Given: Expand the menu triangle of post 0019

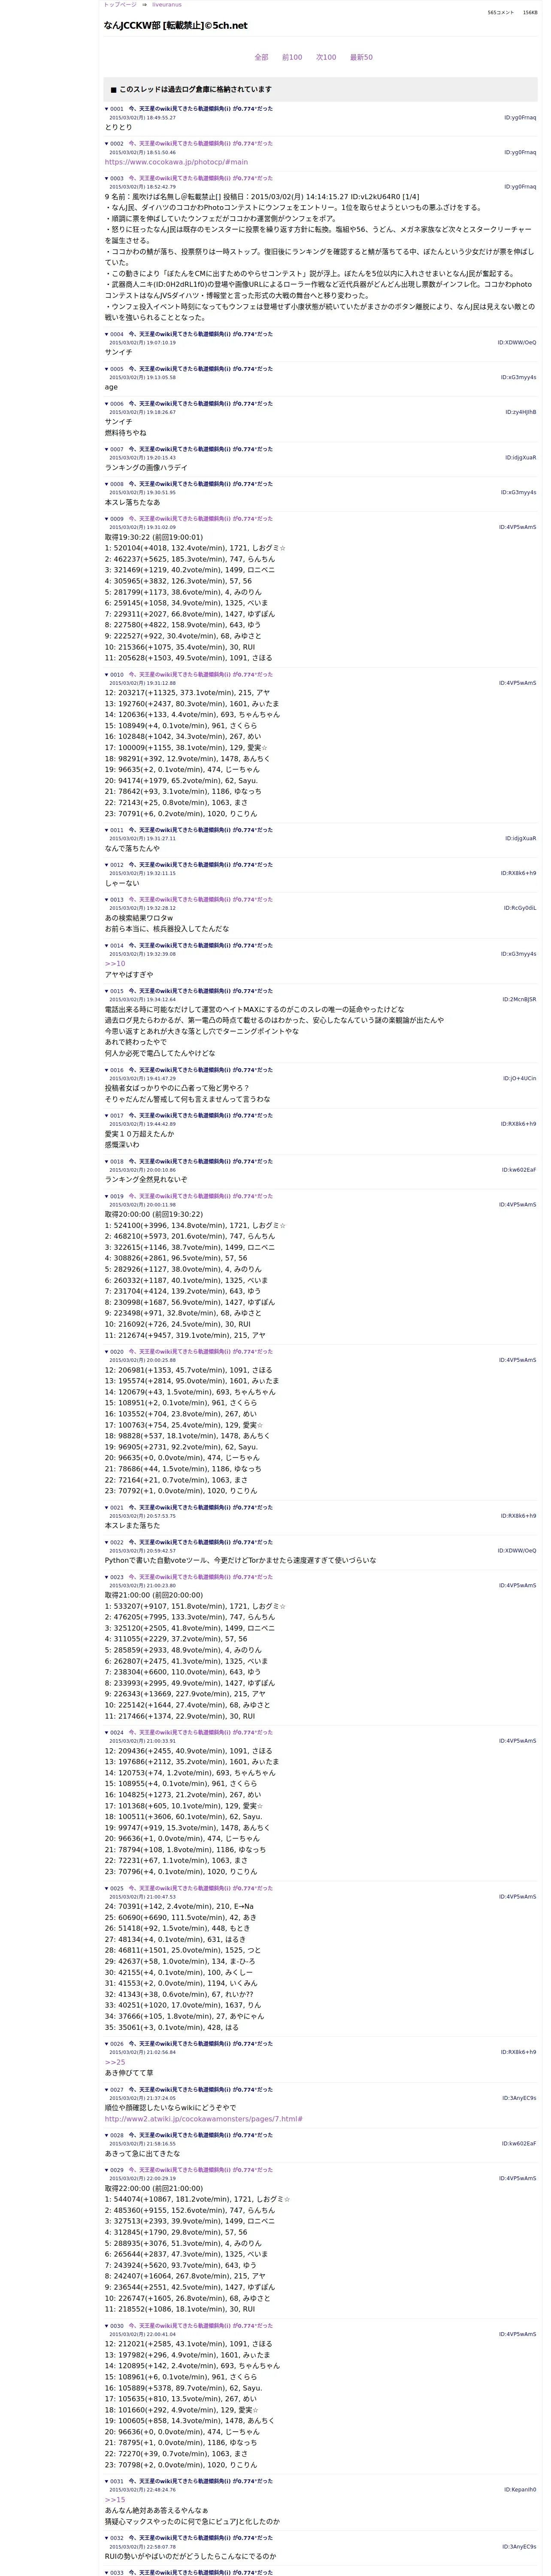Looking at the screenshot, I should pos(107,1196).
